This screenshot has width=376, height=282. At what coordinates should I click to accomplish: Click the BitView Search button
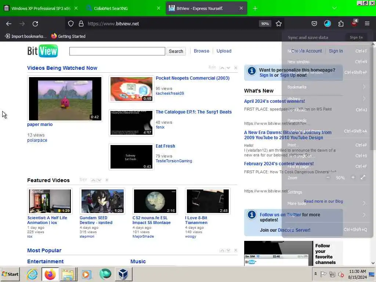pos(176,51)
